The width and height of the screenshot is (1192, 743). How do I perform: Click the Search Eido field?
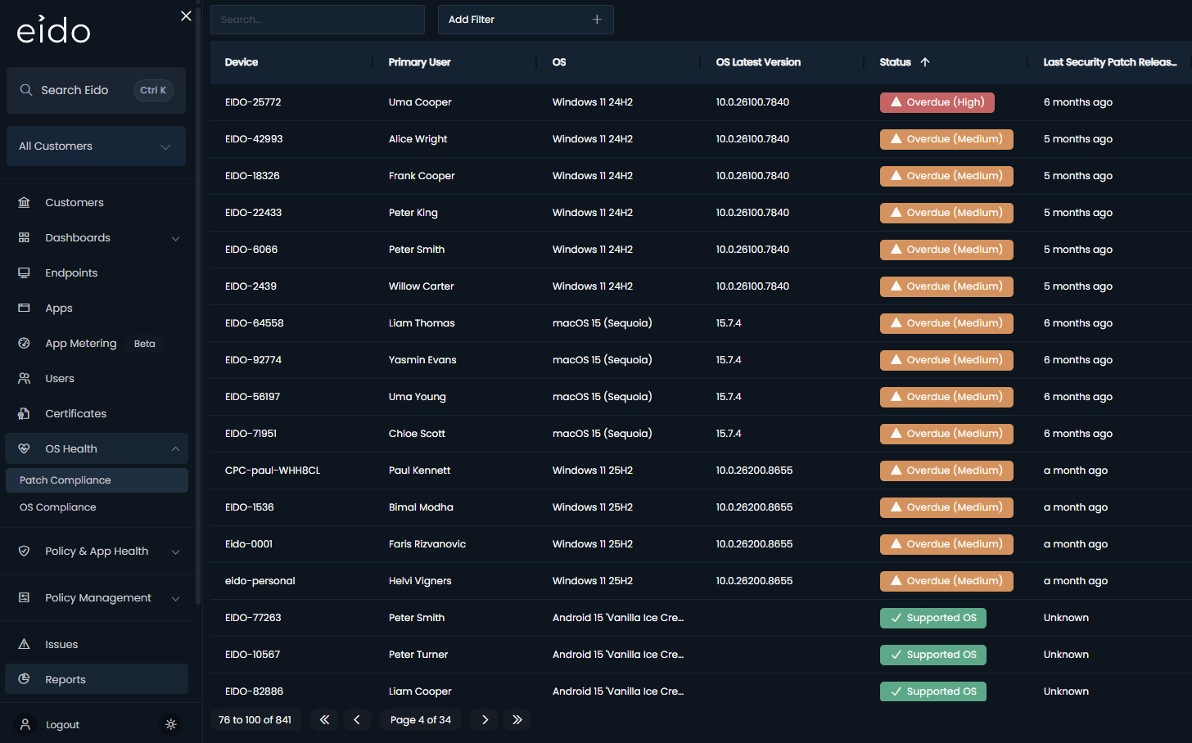pos(96,90)
